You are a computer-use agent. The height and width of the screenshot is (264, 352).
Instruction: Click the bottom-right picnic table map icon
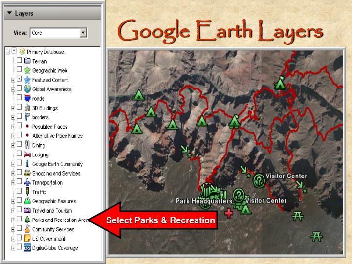click(316, 237)
